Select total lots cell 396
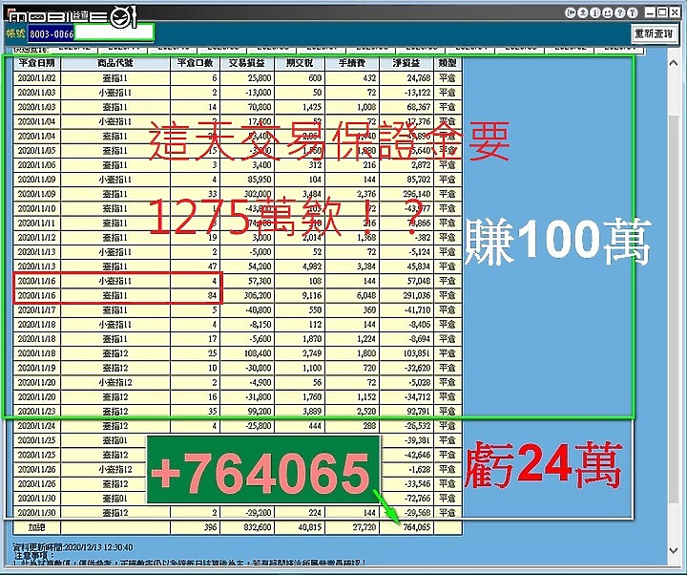Screen dimensions: 687x575 click(x=195, y=527)
